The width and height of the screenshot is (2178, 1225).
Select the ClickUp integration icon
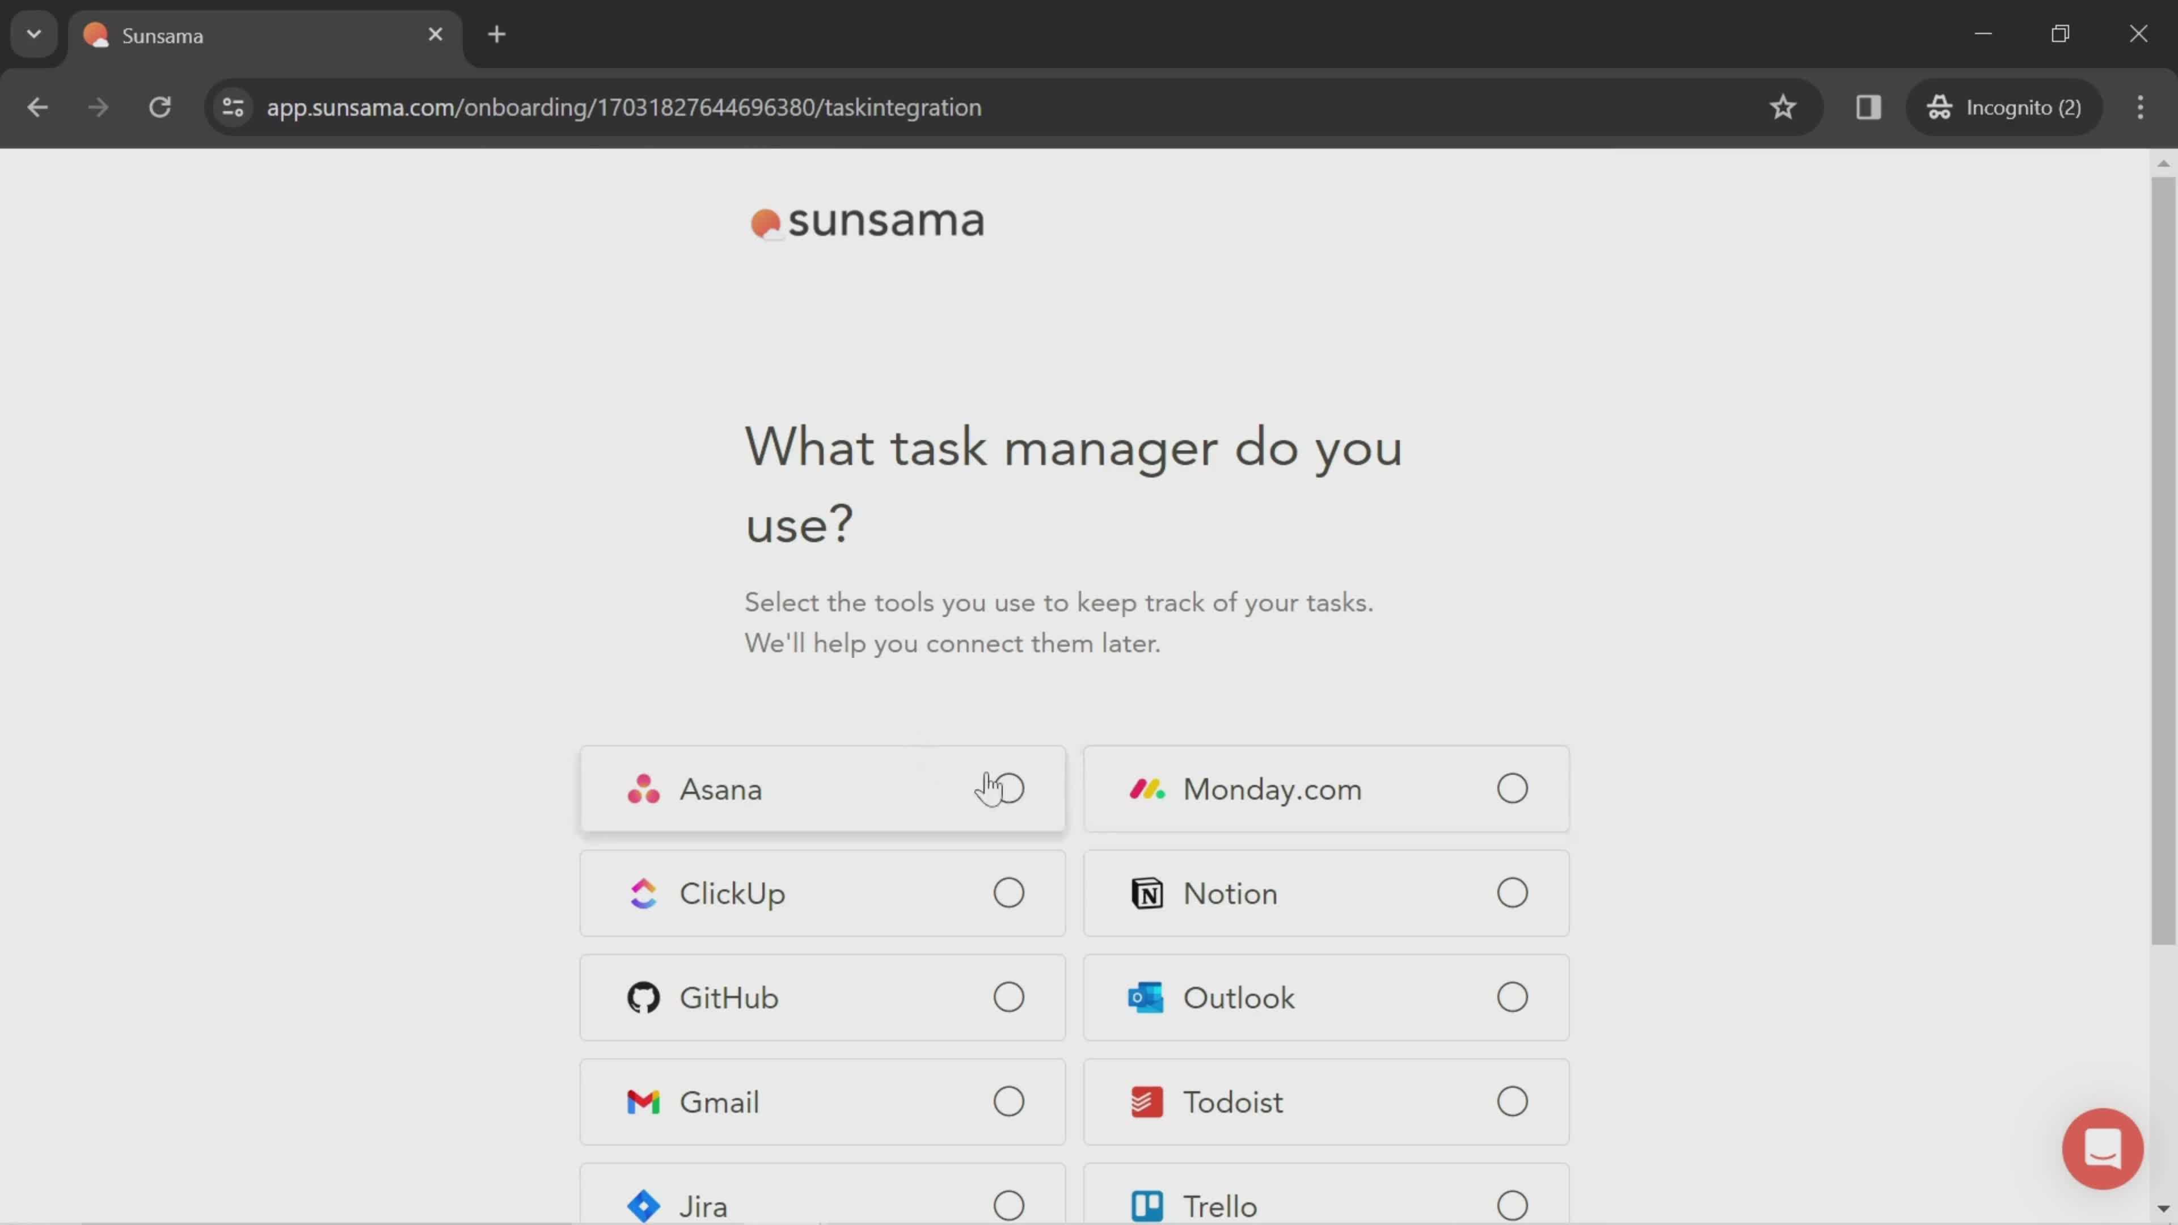(643, 893)
